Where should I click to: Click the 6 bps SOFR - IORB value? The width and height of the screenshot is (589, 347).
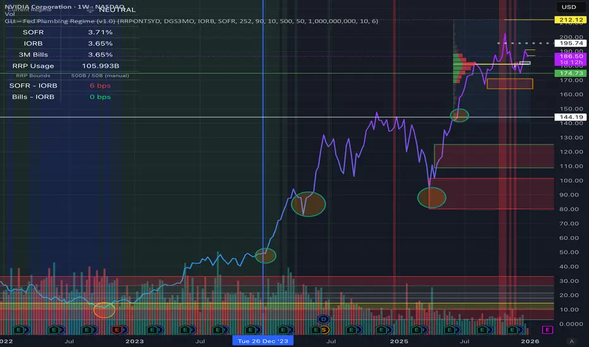click(100, 86)
